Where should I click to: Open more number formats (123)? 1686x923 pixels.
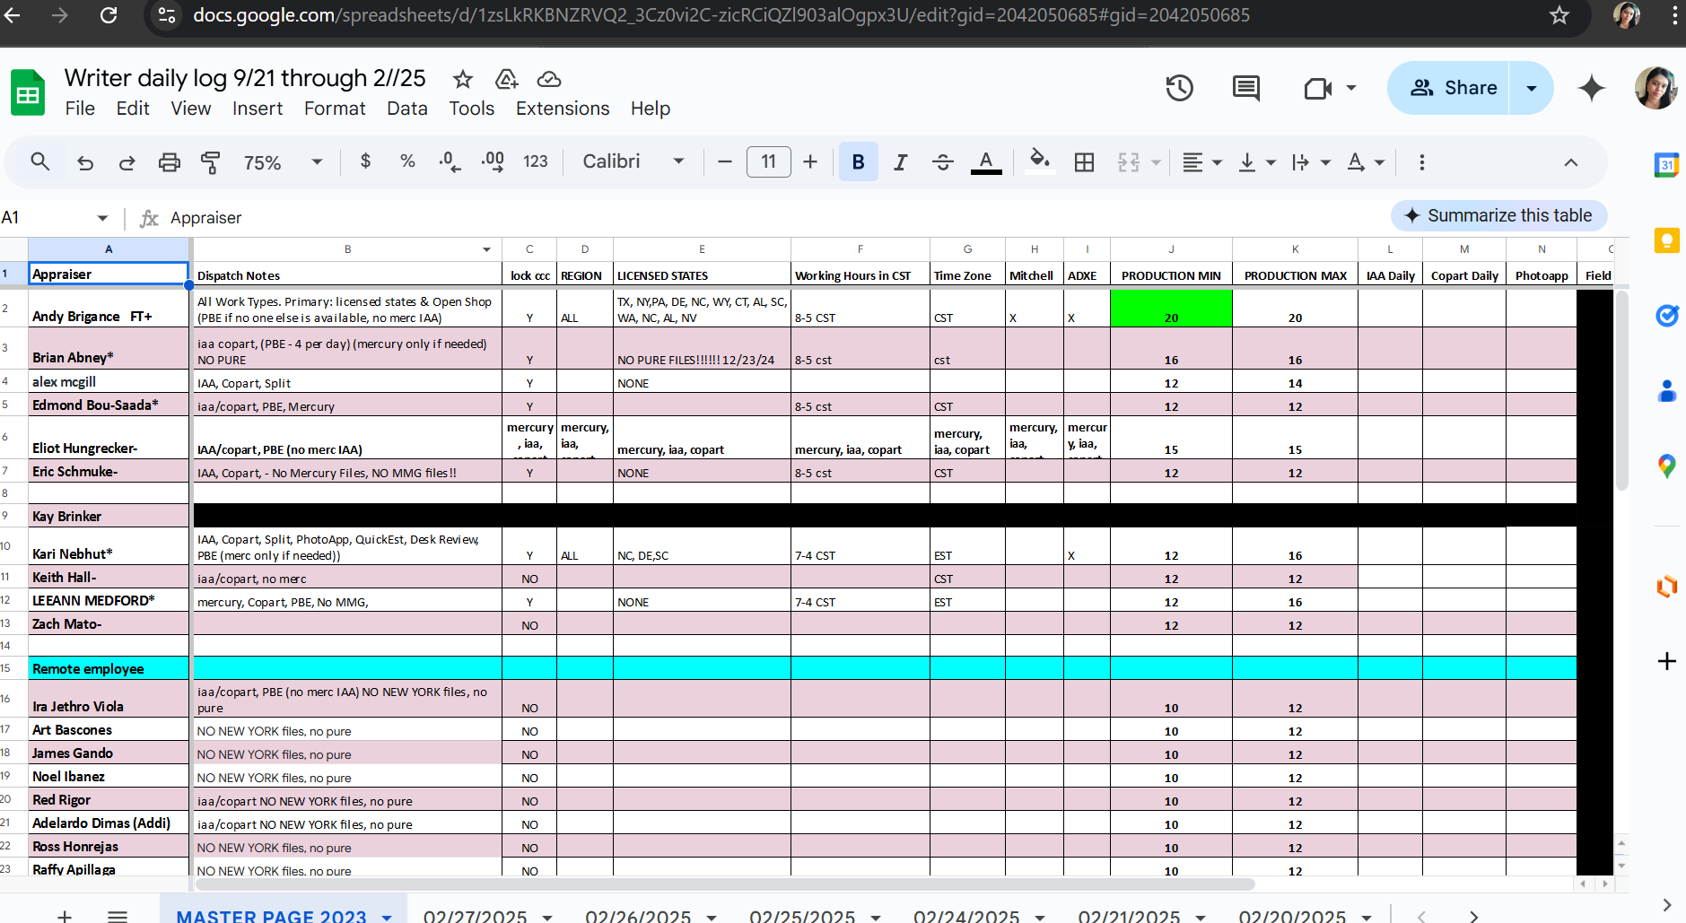[536, 161]
